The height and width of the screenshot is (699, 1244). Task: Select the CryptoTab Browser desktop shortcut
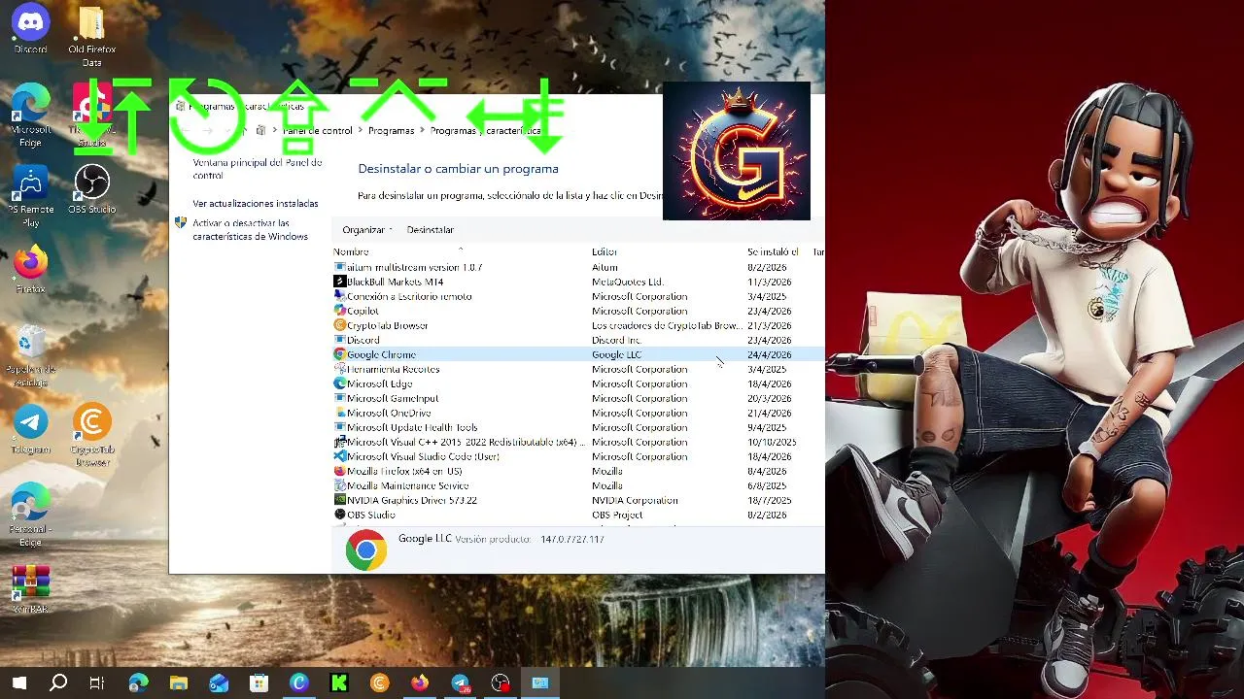(x=91, y=435)
